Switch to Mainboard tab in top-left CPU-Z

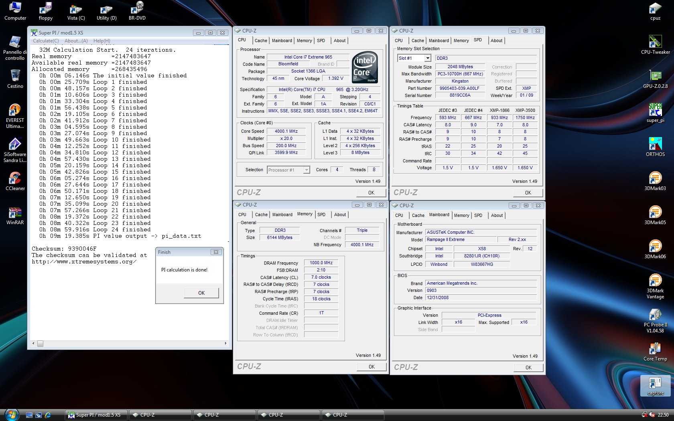(282, 40)
